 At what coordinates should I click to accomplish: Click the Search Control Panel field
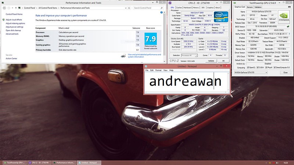point(148,8)
